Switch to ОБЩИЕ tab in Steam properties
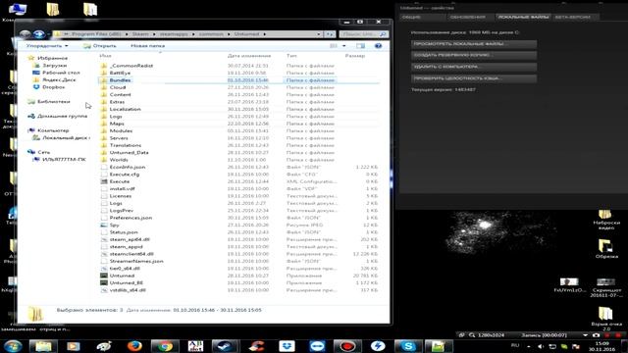 tap(423, 17)
